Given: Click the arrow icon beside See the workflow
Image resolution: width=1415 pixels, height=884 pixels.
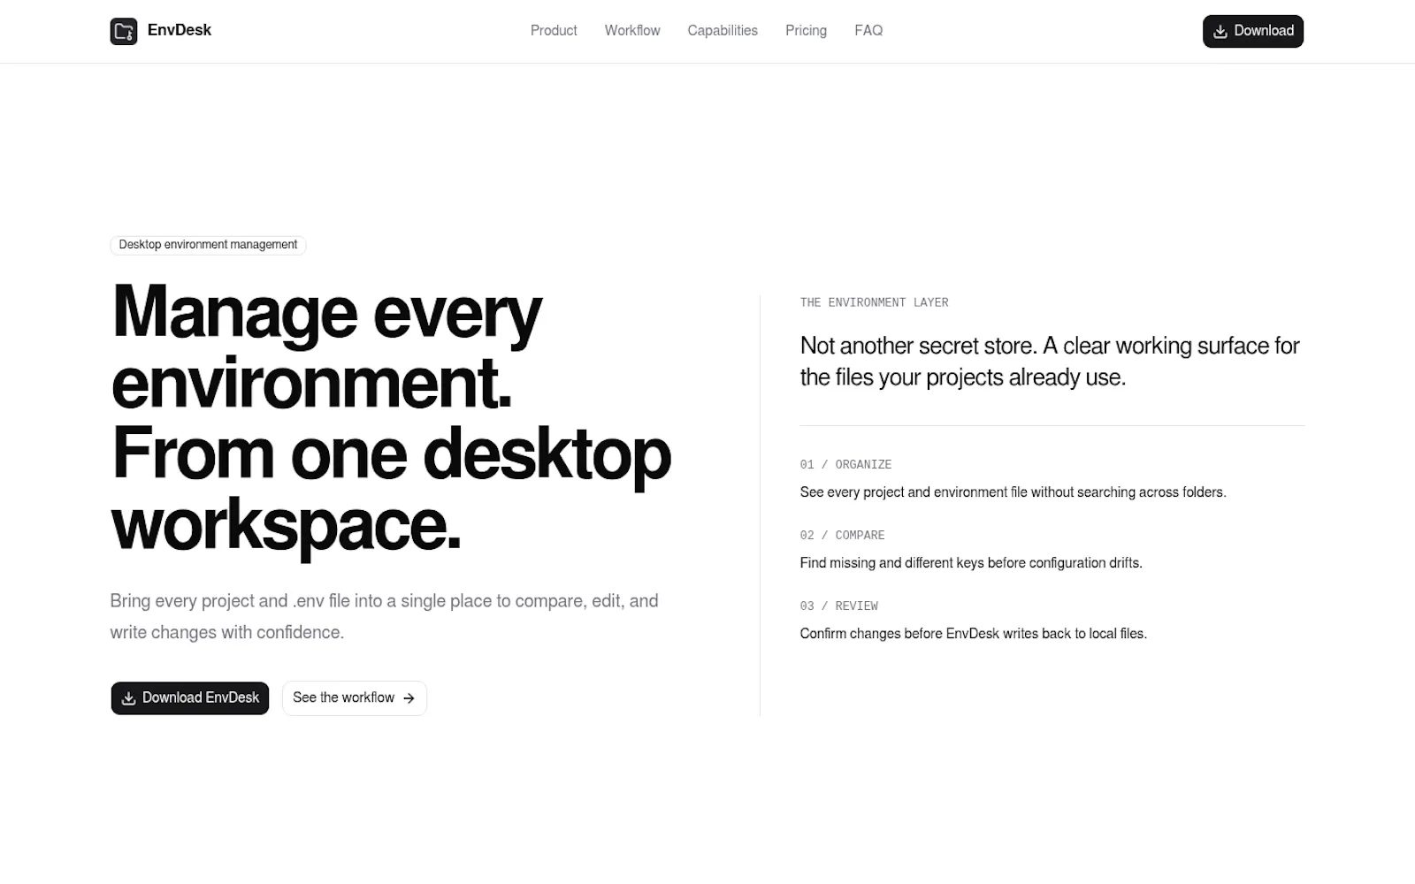Looking at the screenshot, I should click(x=409, y=698).
